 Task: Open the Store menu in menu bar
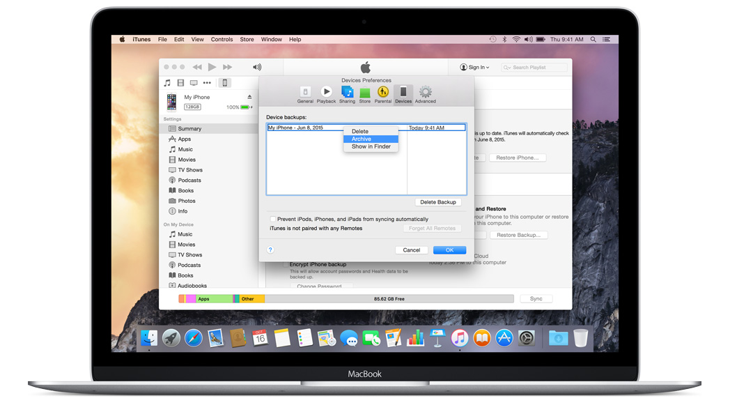pyautogui.click(x=247, y=40)
